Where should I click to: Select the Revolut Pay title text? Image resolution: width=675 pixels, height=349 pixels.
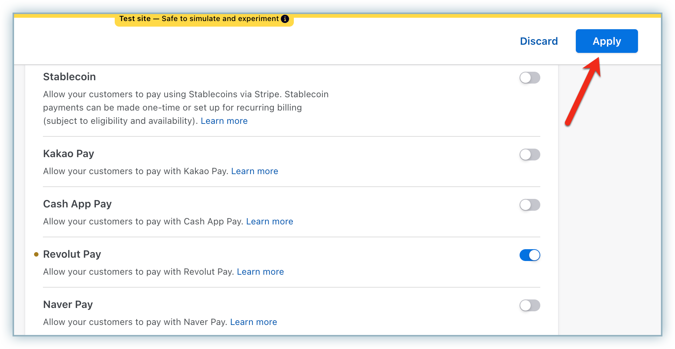[x=72, y=254]
